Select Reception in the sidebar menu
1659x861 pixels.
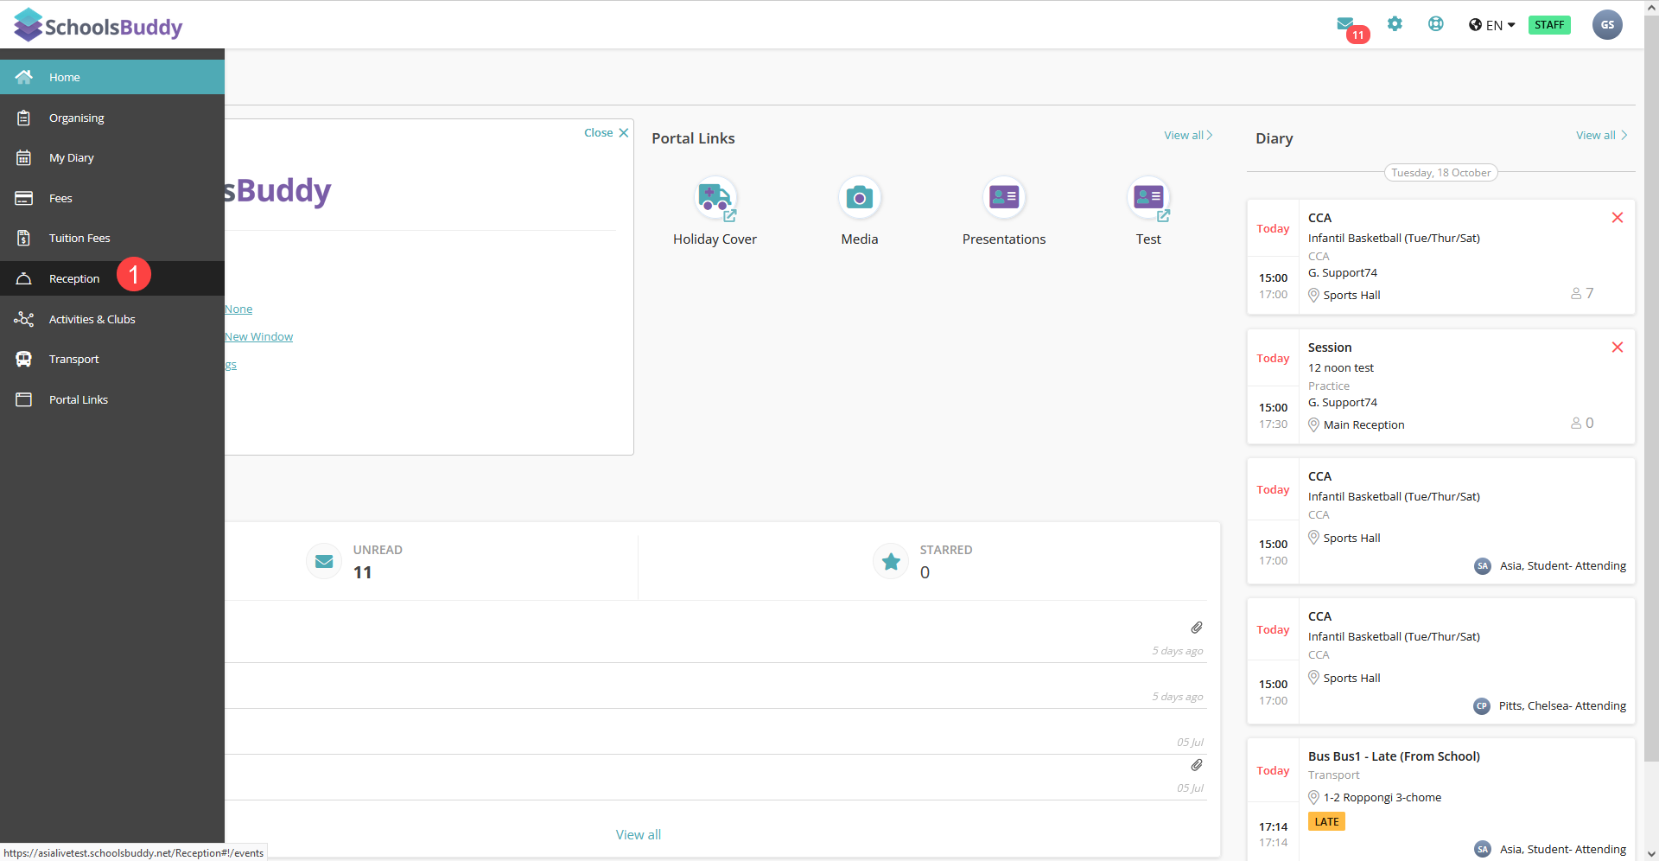pos(74,279)
